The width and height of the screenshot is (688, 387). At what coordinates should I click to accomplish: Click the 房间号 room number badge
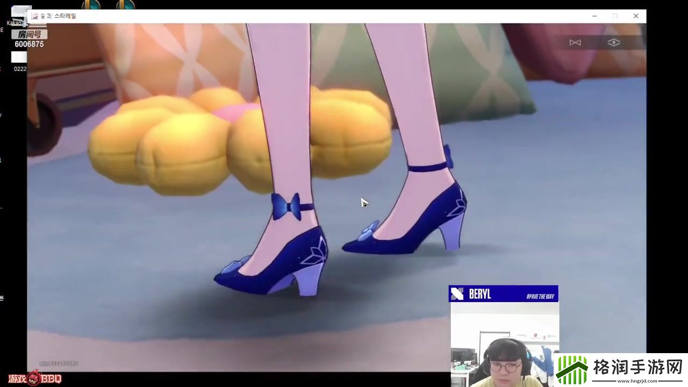[x=29, y=34]
